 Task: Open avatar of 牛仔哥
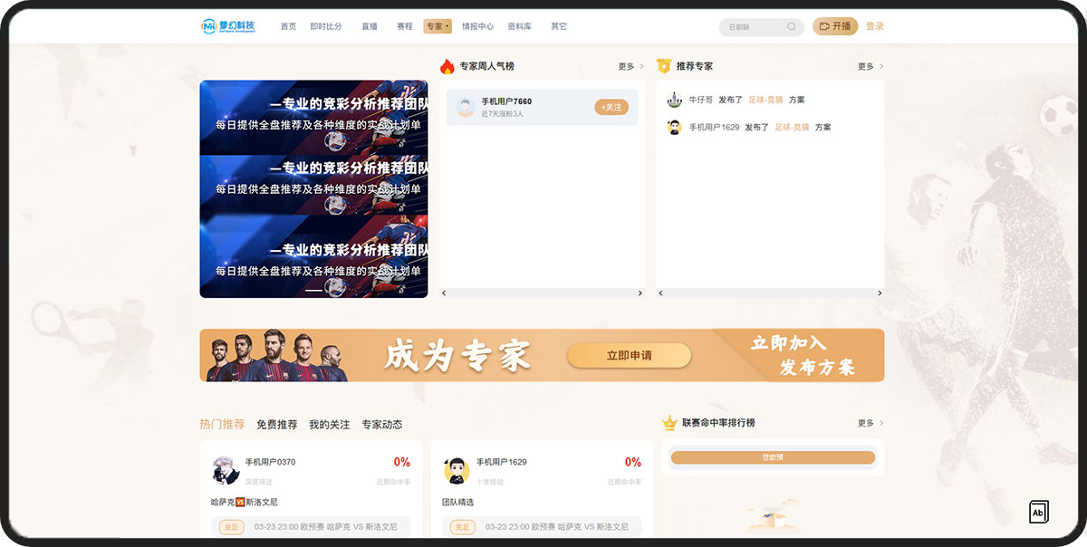[x=674, y=100]
